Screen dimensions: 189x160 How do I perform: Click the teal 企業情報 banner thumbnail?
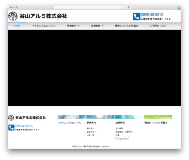[x=129, y=117]
